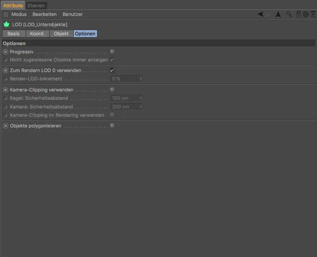
Task: Uncheck Zum Rendern LOD 0 verwenden
Action: [113, 70]
